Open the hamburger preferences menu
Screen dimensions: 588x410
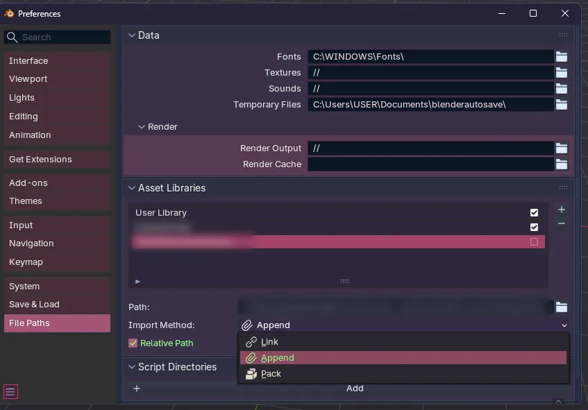click(x=10, y=392)
